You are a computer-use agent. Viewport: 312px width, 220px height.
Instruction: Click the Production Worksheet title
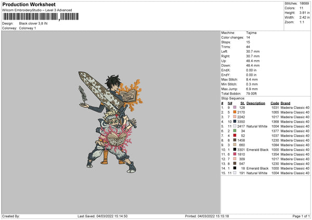[x=29, y=4]
